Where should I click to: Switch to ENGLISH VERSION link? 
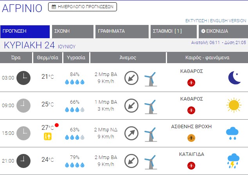[228, 21]
